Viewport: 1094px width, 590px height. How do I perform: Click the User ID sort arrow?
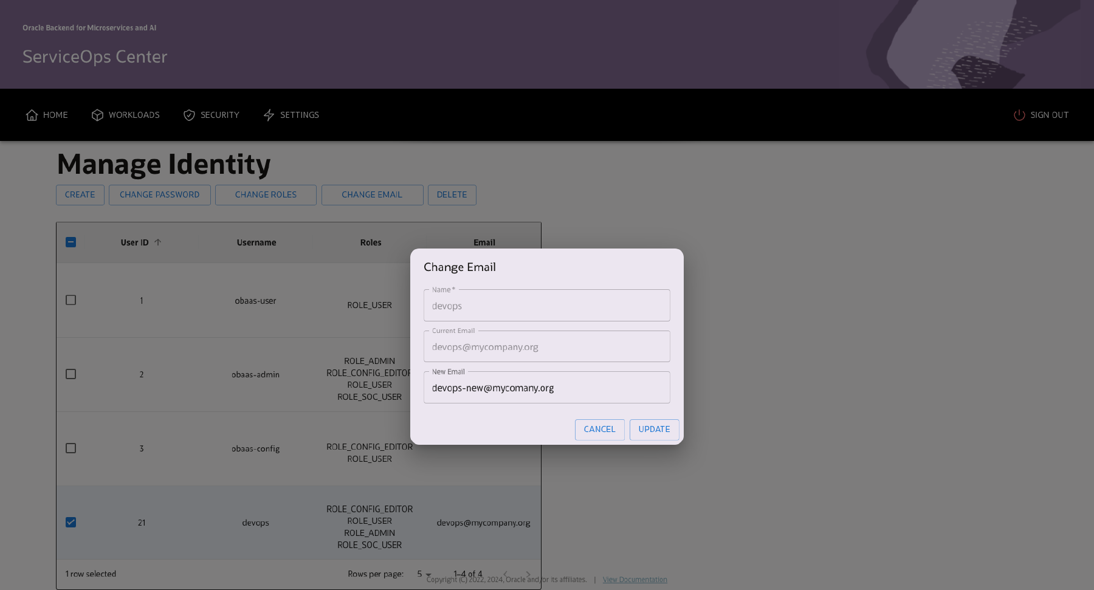(x=157, y=242)
